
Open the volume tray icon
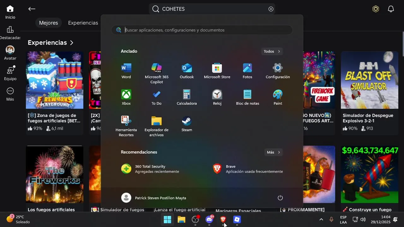tap(363, 219)
